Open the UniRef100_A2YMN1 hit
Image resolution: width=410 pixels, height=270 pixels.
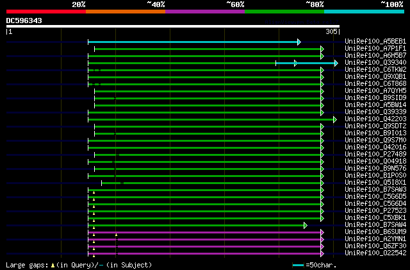[x=375, y=239]
